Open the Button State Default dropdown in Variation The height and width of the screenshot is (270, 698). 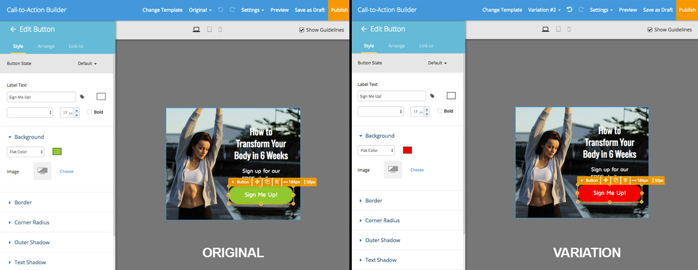pos(437,63)
